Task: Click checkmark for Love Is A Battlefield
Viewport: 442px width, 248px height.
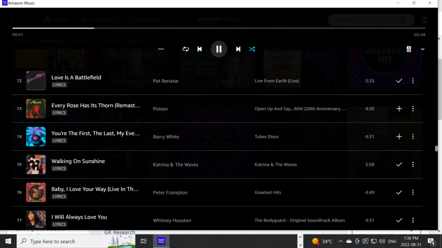Action: (x=399, y=81)
